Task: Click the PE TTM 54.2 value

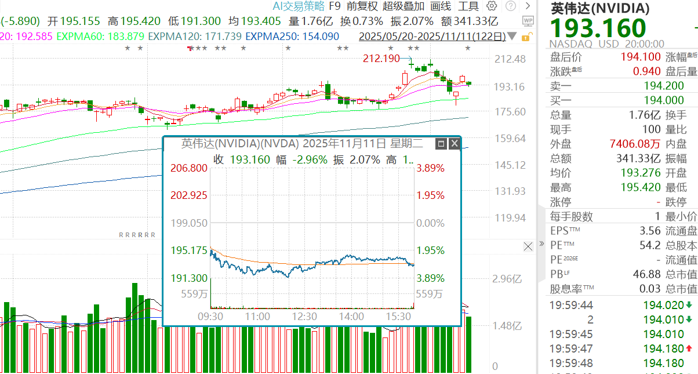Action: pyautogui.click(x=650, y=245)
